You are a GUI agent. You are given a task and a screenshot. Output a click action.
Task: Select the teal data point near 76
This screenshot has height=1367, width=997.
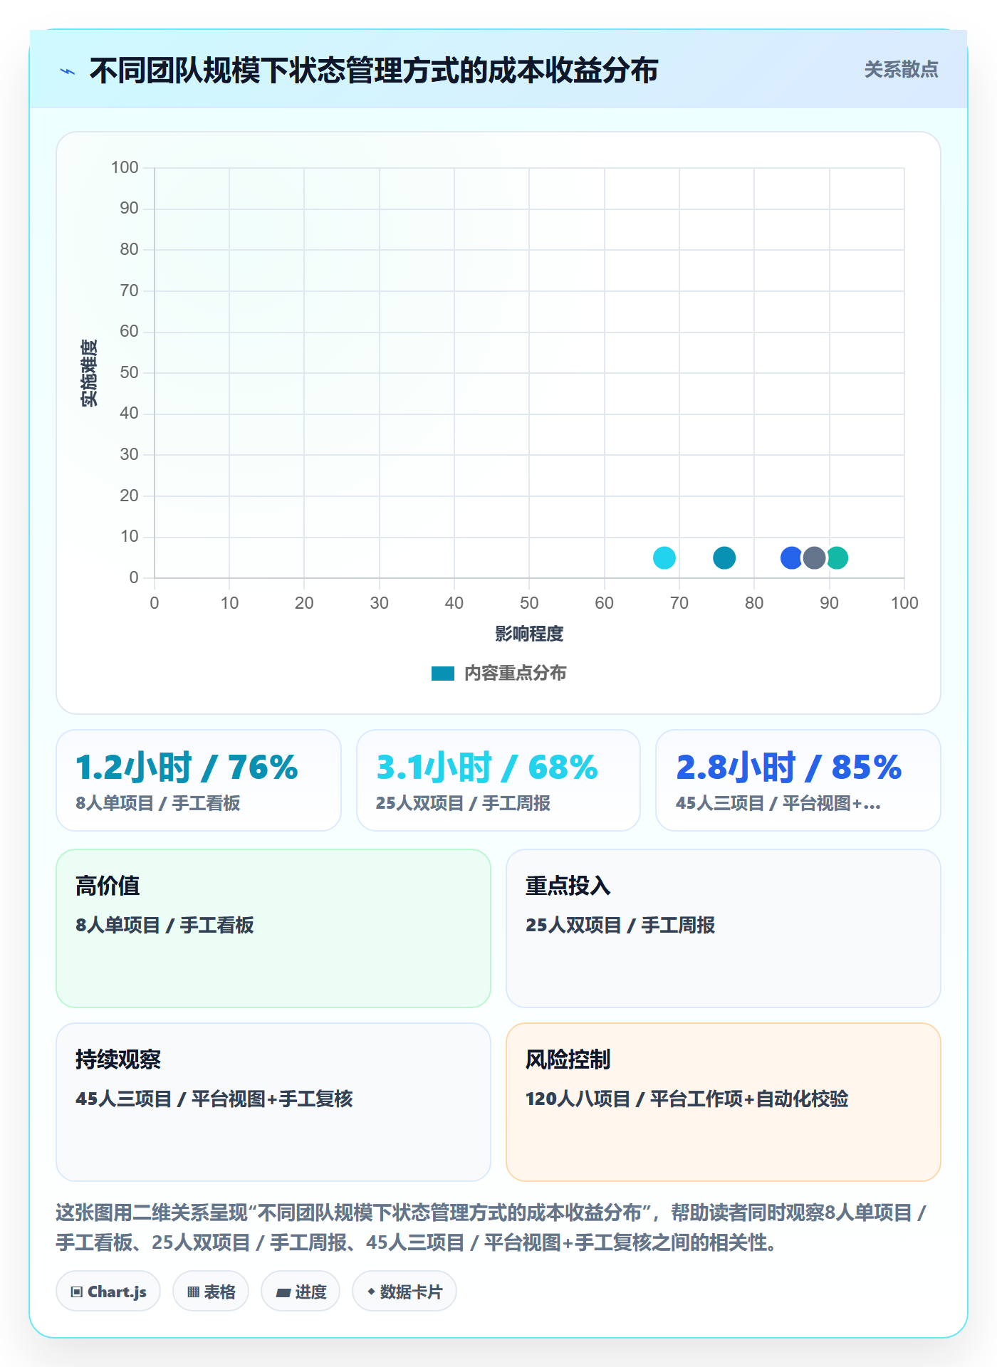[724, 557]
